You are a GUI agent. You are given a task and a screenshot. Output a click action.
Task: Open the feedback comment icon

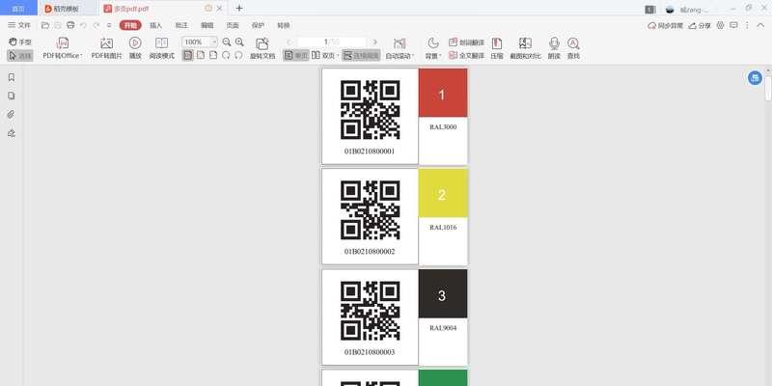733,25
